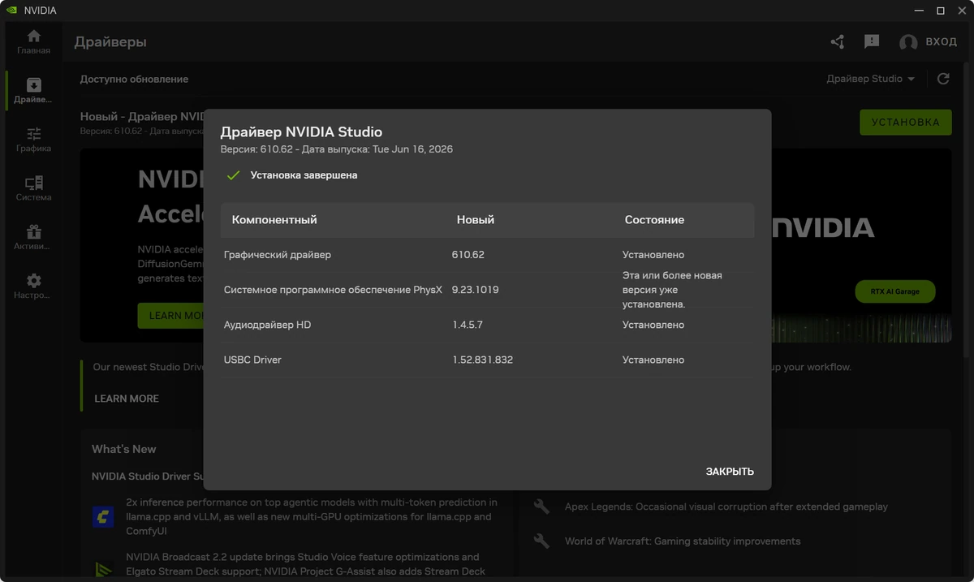Click version 9.23.1019 value
This screenshot has width=974, height=582.
475,290
